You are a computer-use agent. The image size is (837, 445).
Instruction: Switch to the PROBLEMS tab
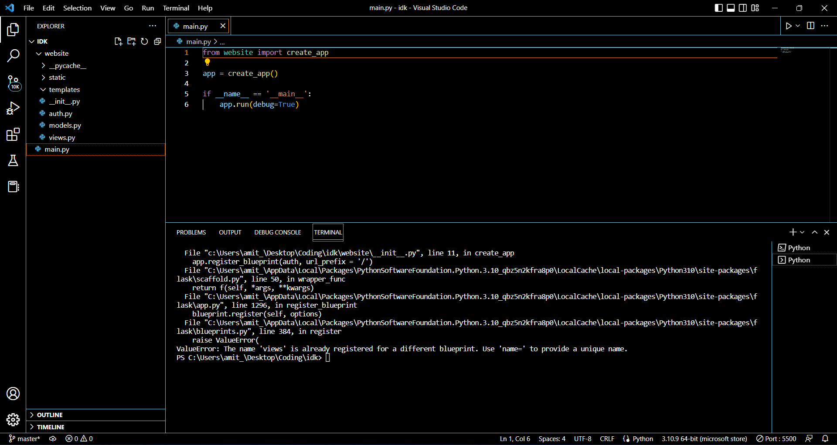point(191,232)
